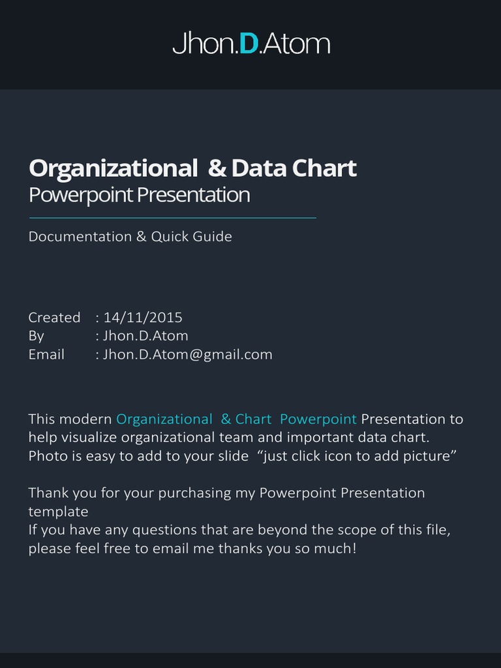Click the blue "Organizational & Chart Powerpoint" link
Image resolution: width=501 pixels, height=668 pixels.
[x=236, y=419]
